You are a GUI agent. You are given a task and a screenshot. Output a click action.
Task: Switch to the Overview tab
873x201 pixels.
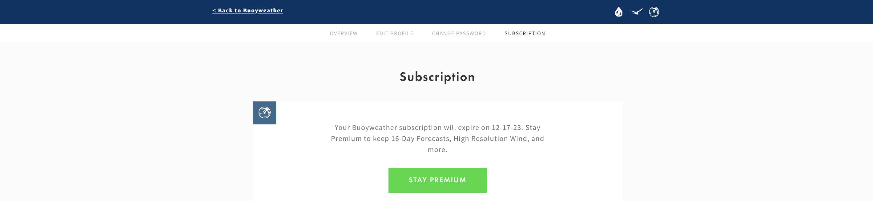[344, 33]
